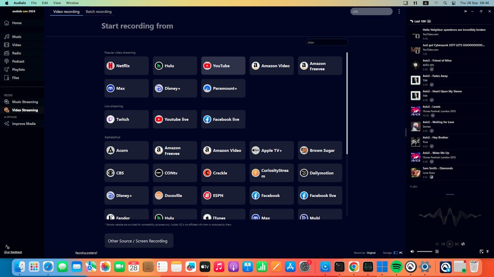Click Other Source / Screen Recording button

(139, 241)
